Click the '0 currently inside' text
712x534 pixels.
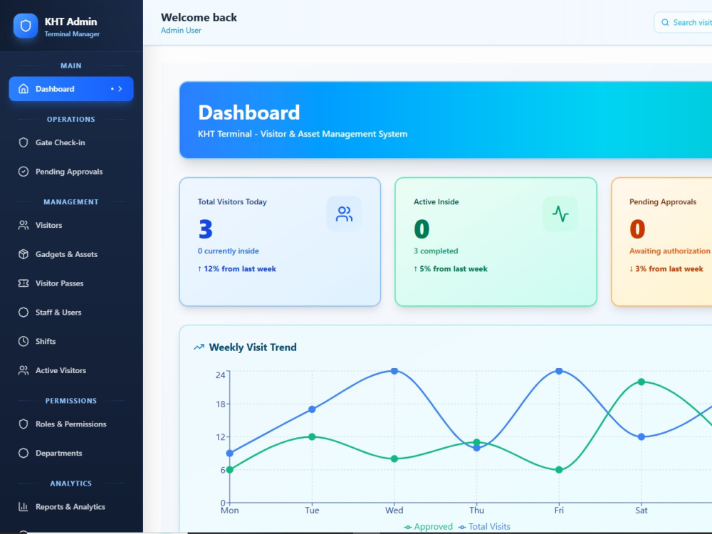pyautogui.click(x=229, y=251)
